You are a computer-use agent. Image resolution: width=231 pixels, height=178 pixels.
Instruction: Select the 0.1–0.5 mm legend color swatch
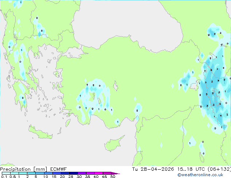[6, 173]
